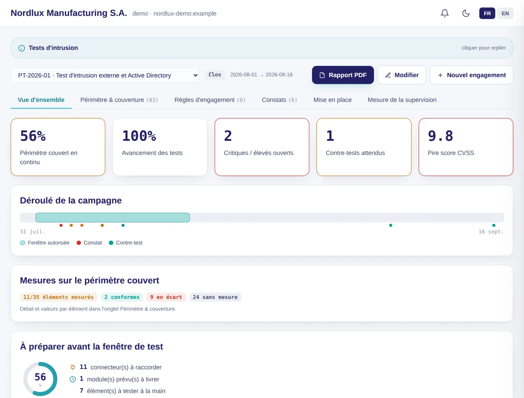This screenshot has height=398, width=524.
Task: Click the last Contre-test marker near 16 sept.
Action: [x=494, y=225]
